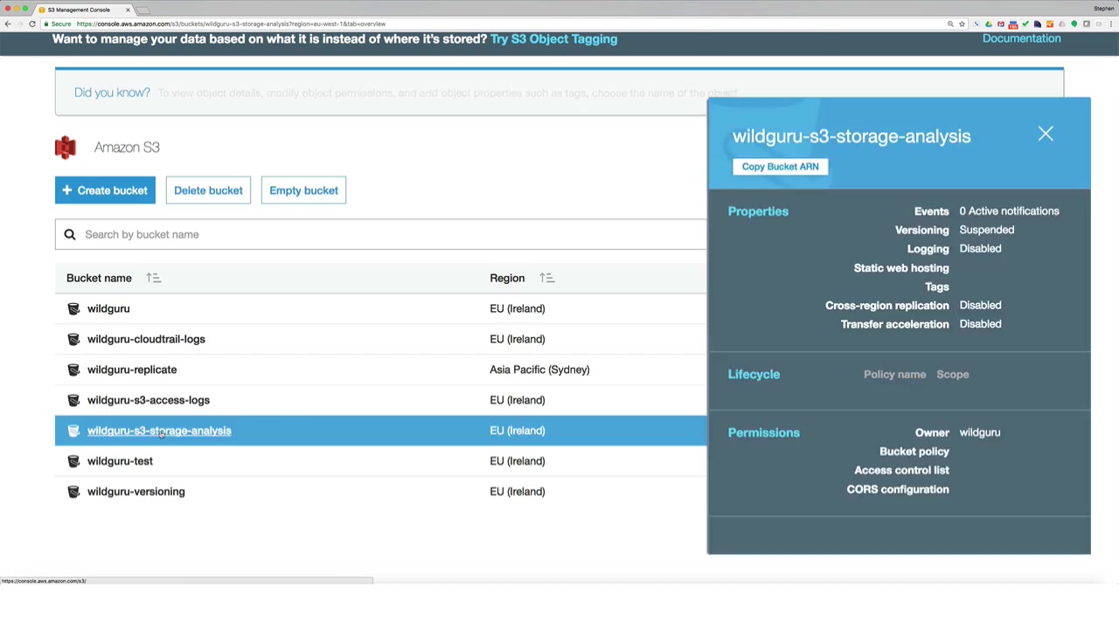The height and width of the screenshot is (629, 1119).
Task: Open the Chrome three-dot menu
Action: pos(1111,24)
